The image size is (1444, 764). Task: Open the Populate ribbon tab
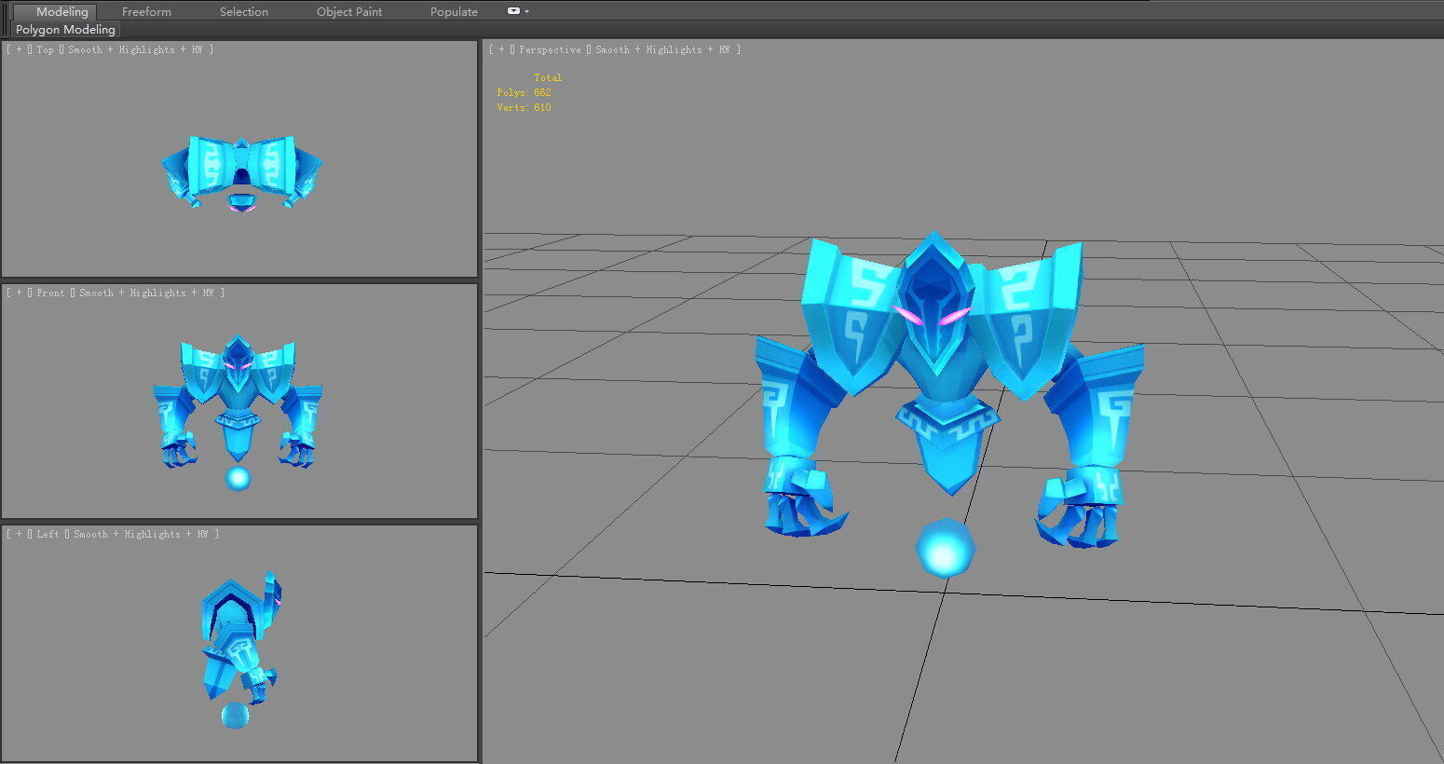coord(454,12)
